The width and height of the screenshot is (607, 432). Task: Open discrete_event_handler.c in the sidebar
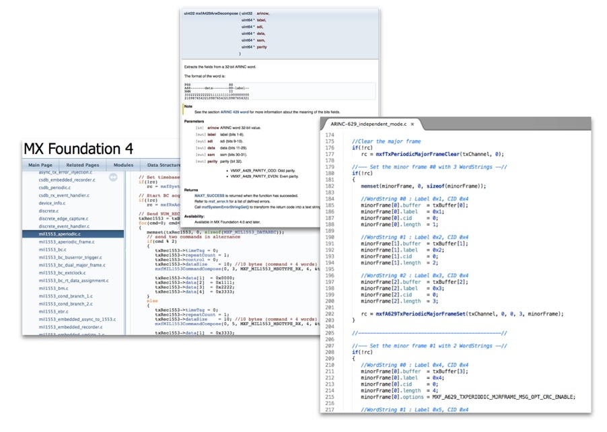[64, 227]
